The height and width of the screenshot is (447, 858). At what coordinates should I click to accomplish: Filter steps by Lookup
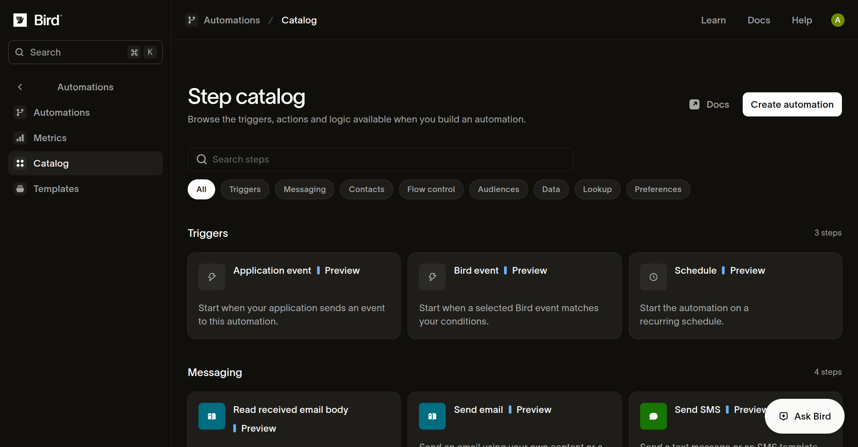598,189
